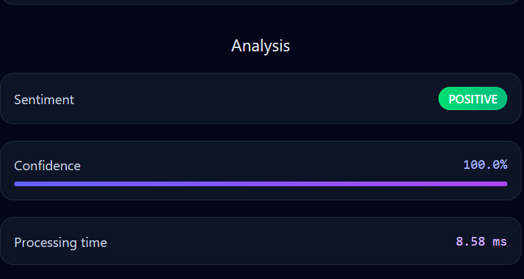Click the Confidence card between label and value

(267, 164)
